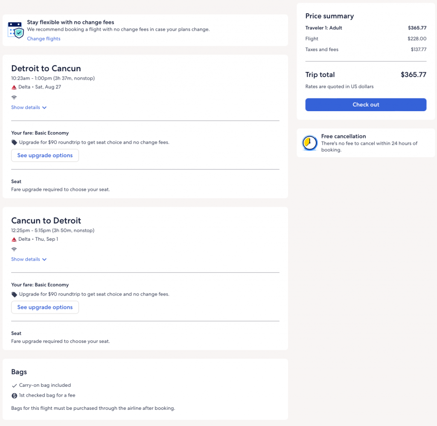
Task: Expand Show details for Cancun to Detroit
Action: tap(29, 259)
